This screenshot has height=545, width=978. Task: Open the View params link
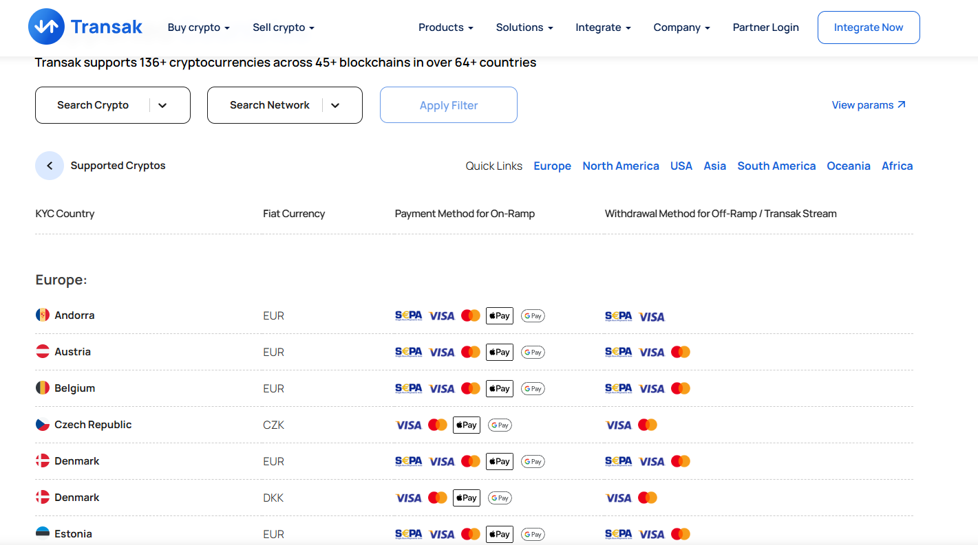869,105
